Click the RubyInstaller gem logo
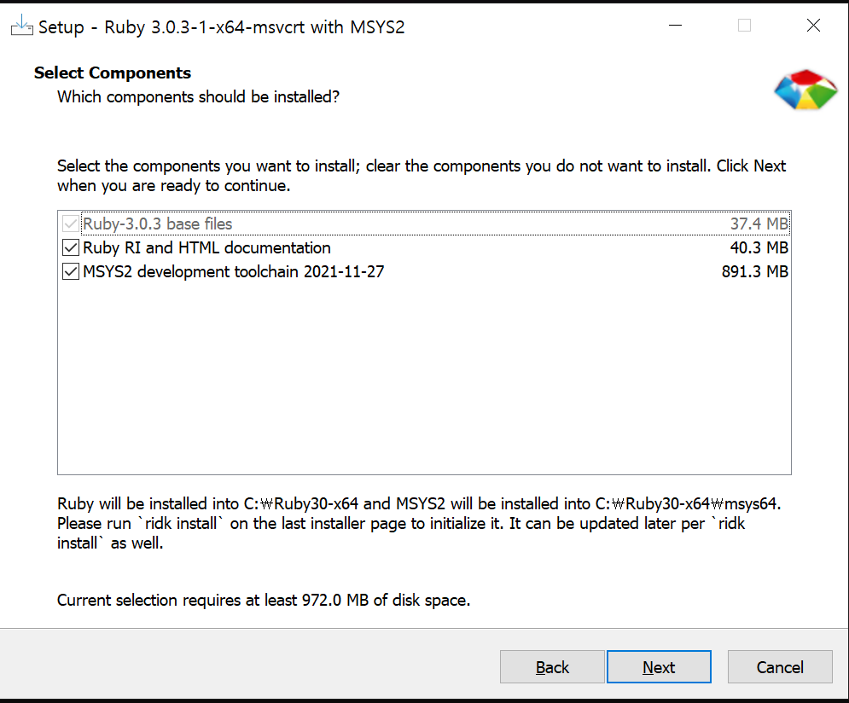 pyautogui.click(x=805, y=90)
